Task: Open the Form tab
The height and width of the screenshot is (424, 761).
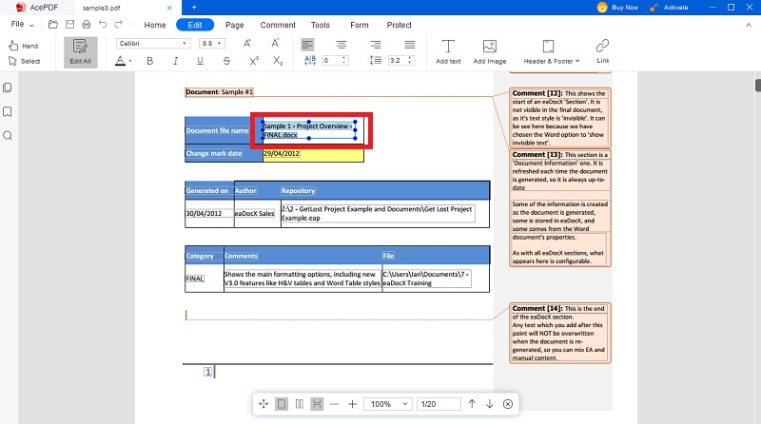Action: pos(360,25)
